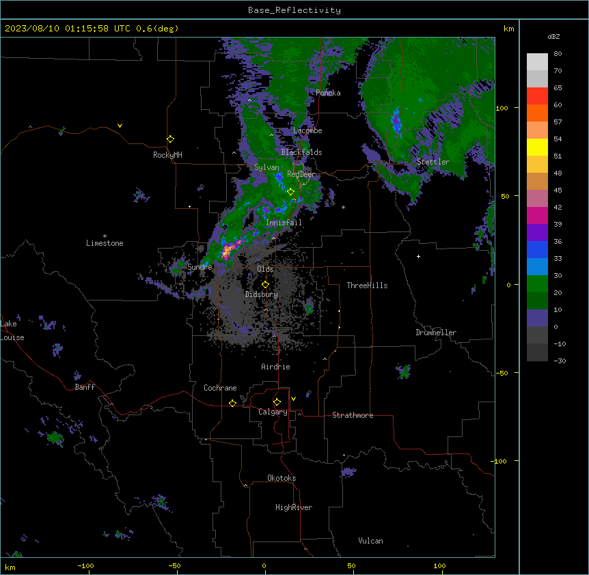Viewport: 589px width, 575px height.
Task: Click the 80 value on the dBZ scale
Action: (x=558, y=54)
